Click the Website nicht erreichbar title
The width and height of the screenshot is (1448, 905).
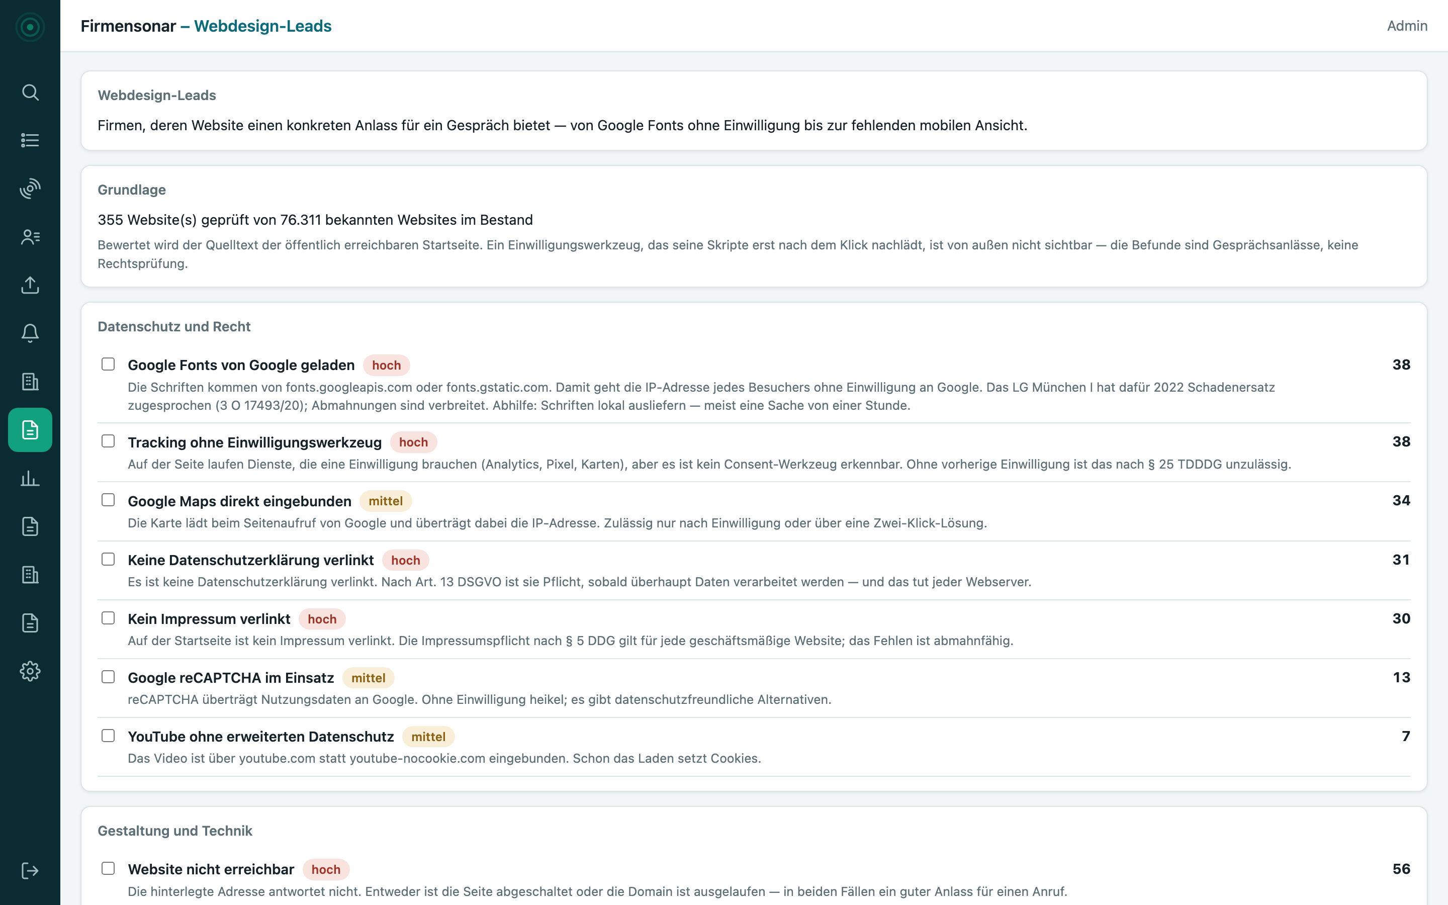(211, 869)
